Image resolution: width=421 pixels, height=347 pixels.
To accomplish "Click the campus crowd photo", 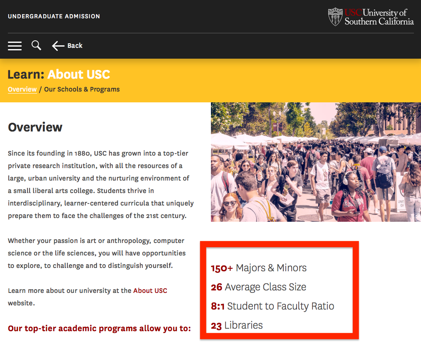I will [316, 162].
